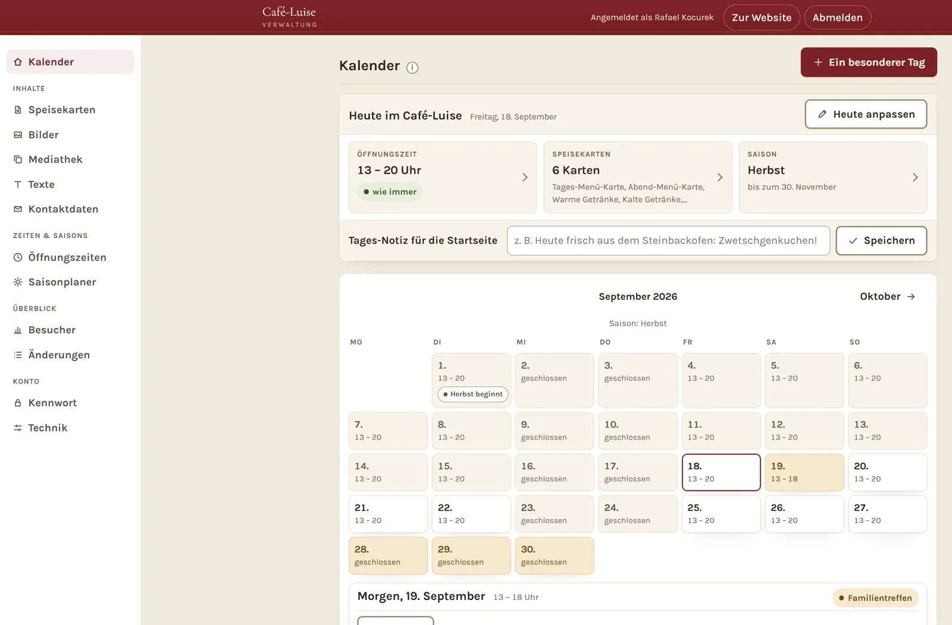Viewport: 952px width, 625px height.
Task: Click the Café-Luise Verwaltung logo
Action: [x=289, y=17]
